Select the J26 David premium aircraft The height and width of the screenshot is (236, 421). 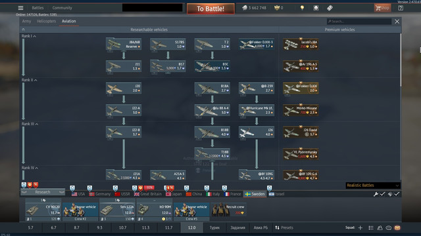(301, 132)
